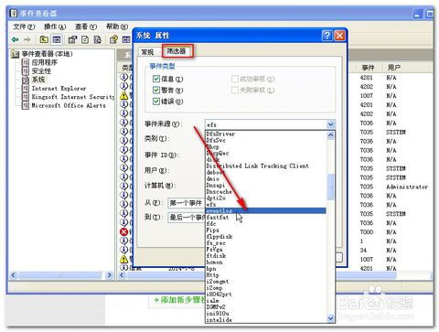Choose Distributed Link Tracking Client from list
This screenshot has width=439, height=332.
(258, 166)
